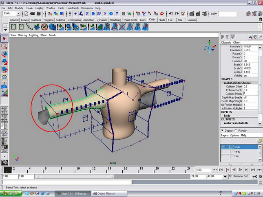Expand the INPUTS body node
The image size is (263, 197).
click(x=227, y=116)
